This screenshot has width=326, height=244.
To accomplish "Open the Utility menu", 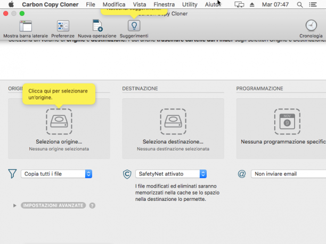I will pos(190,4).
